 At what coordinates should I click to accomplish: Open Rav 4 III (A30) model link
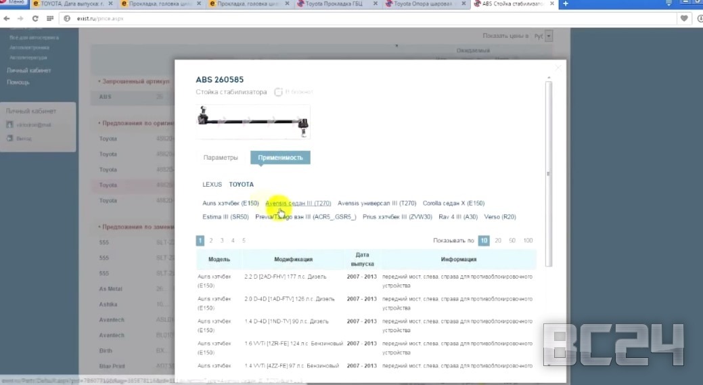[458, 217]
